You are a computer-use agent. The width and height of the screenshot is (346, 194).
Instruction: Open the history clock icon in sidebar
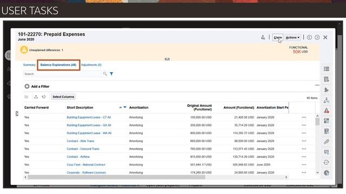pos(327,162)
